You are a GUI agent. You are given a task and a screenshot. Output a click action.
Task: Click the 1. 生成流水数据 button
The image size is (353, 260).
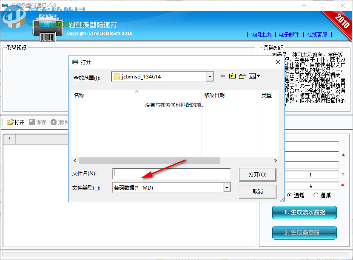coord(304,212)
